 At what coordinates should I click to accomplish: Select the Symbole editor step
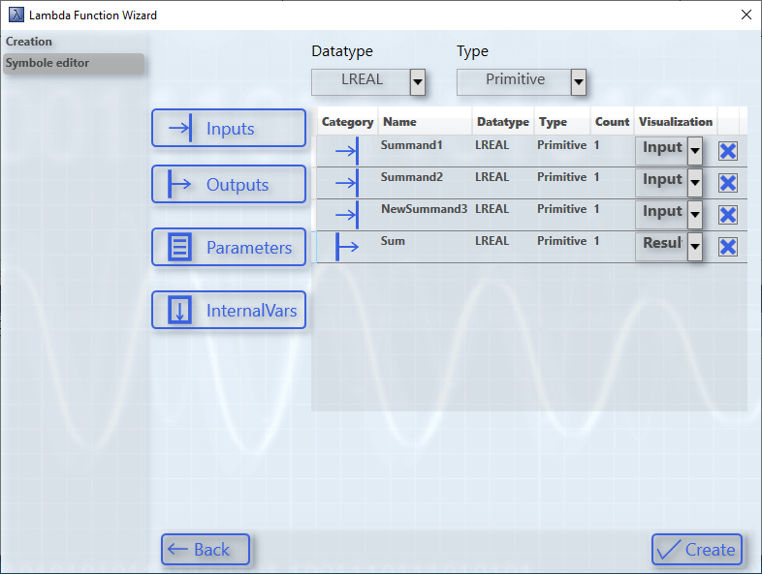pos(48,63)
